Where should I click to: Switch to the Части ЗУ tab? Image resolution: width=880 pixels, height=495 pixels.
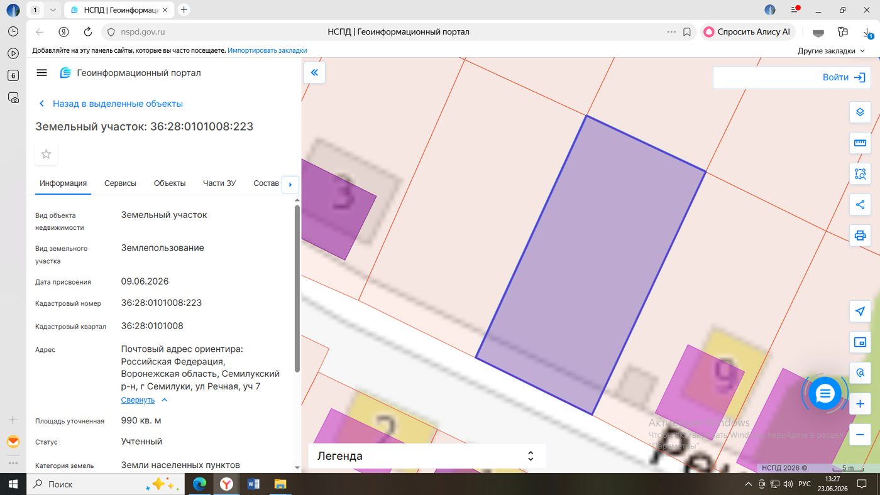coord(219,183)
